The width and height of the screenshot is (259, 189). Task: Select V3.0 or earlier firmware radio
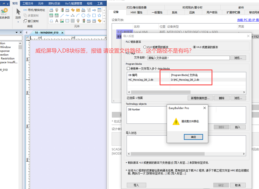(x=145, y=47)
